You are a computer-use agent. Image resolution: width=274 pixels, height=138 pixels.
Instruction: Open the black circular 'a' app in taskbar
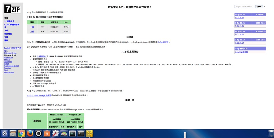pyautogui.click(x=39, y=133)
